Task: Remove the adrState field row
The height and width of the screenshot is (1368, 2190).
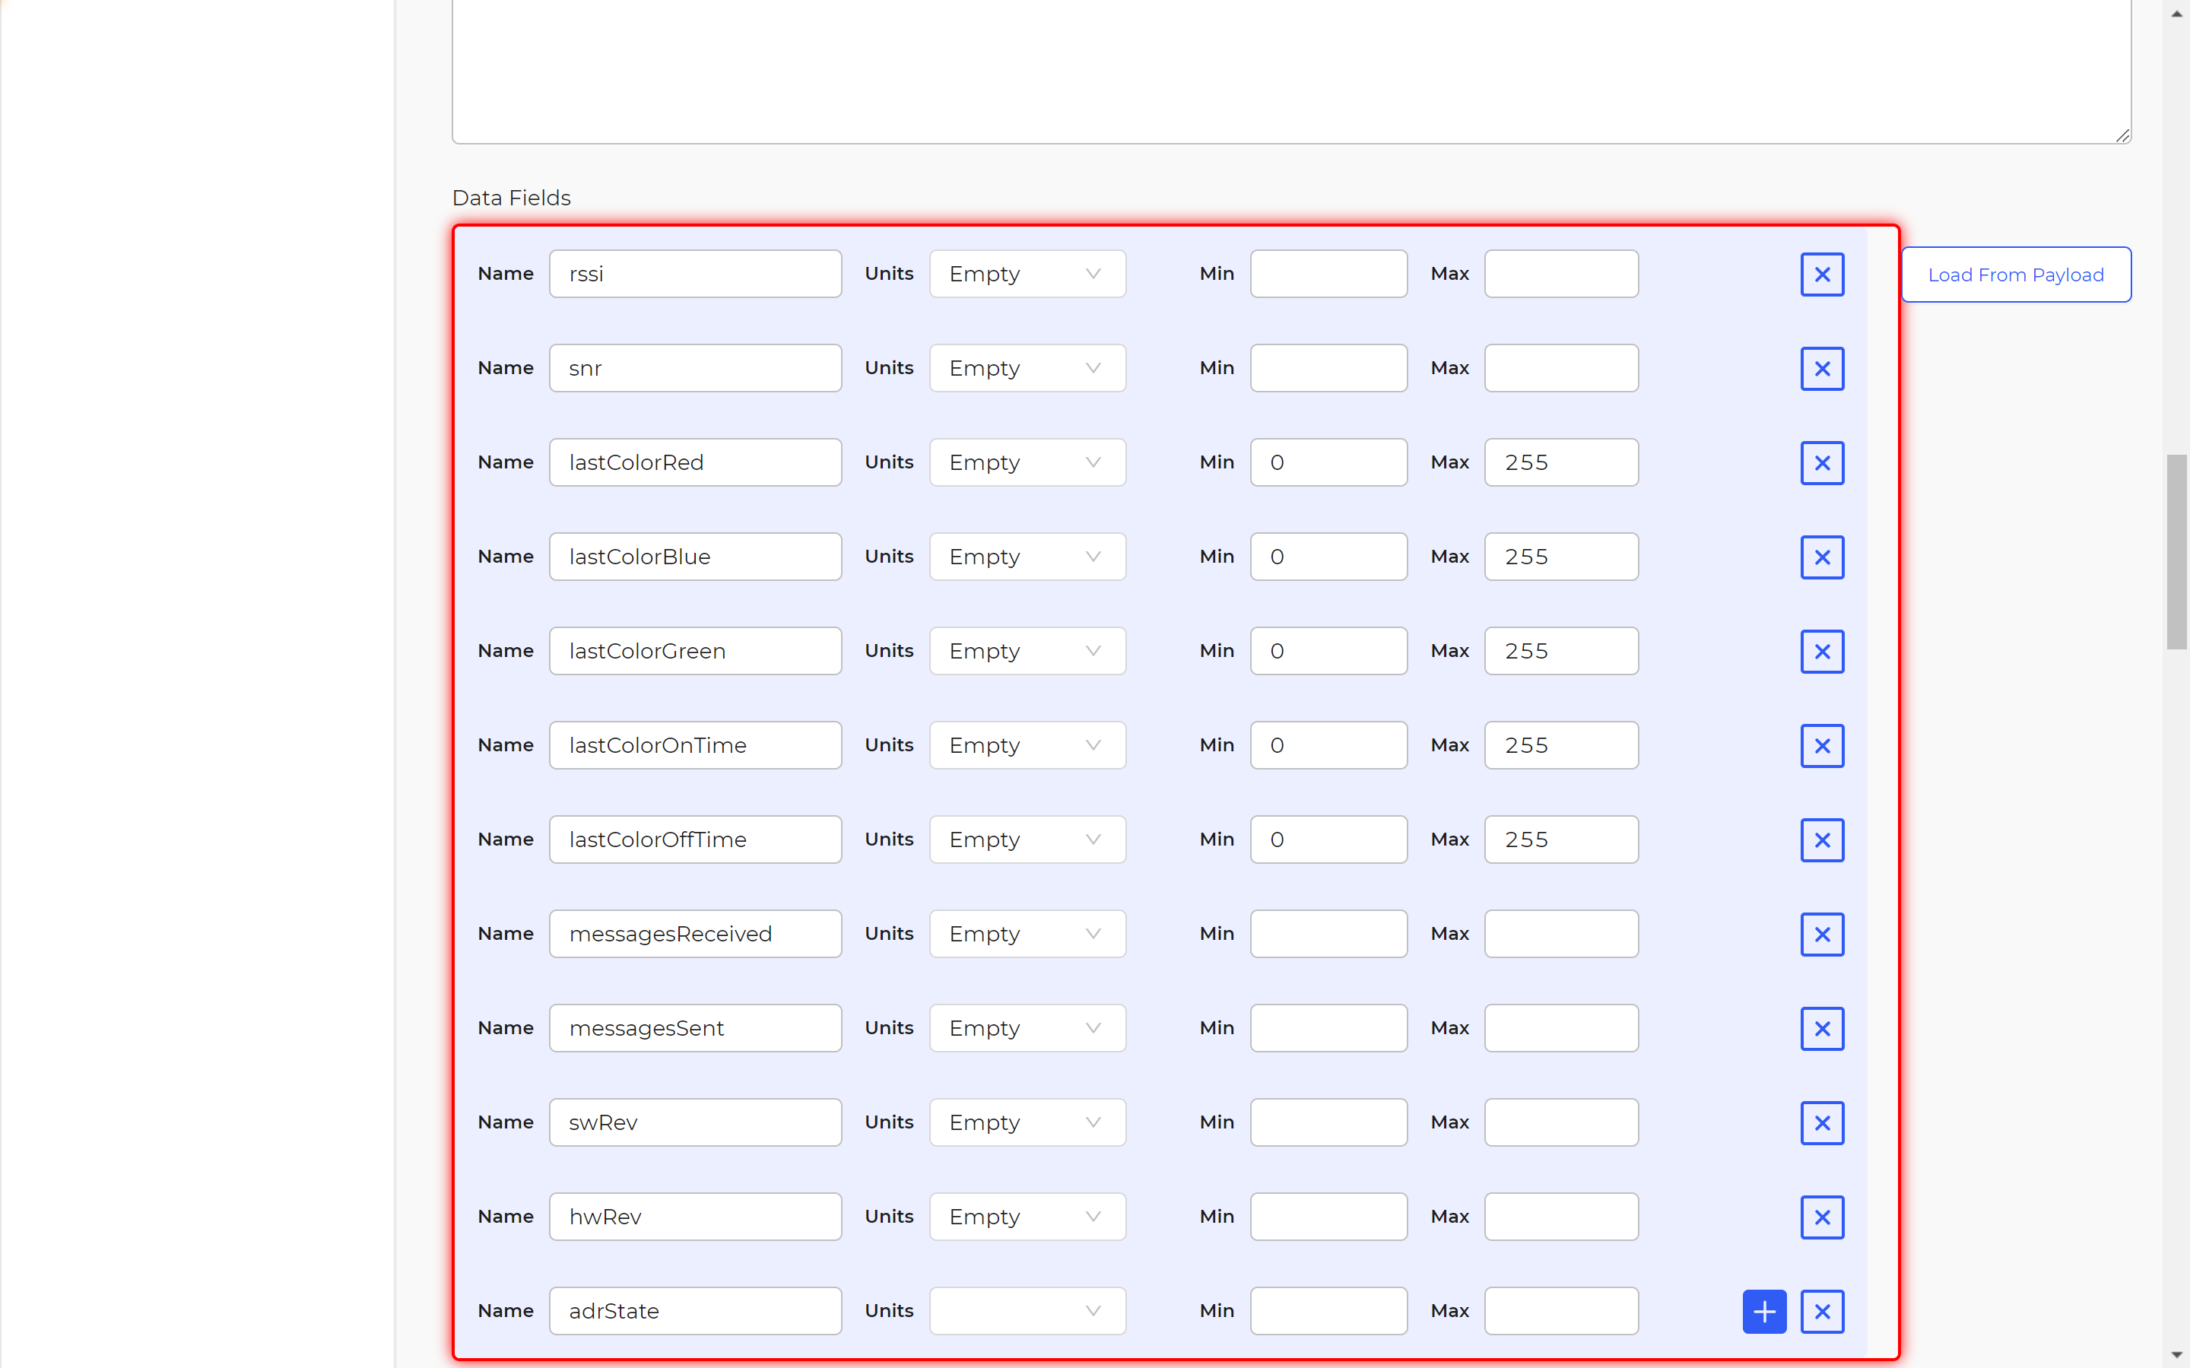Action: tap(1821, 1311)
